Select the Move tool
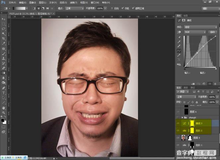Viewport: 220px width, 160px height. (4, 19)
